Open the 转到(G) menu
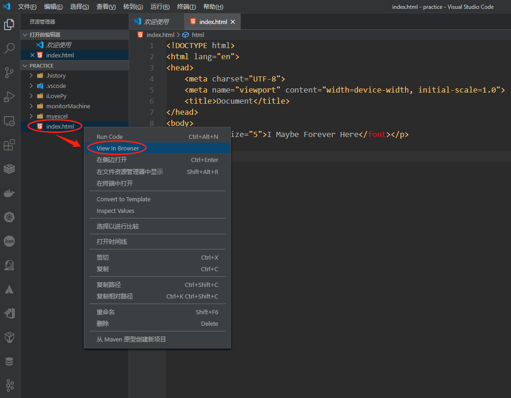 133,6
